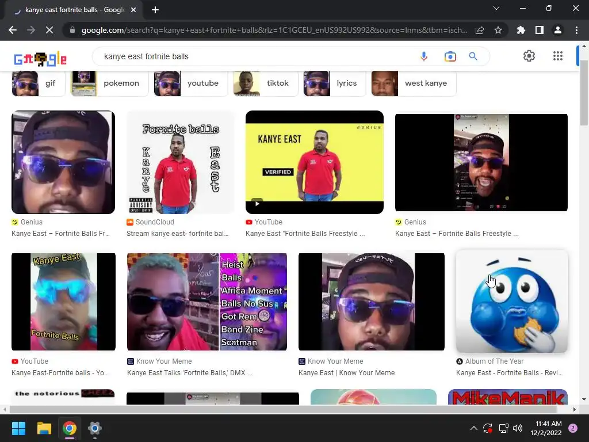Filter results by lyrics chip
Screen dimensions: 589x442
click(x=334, y=83)
